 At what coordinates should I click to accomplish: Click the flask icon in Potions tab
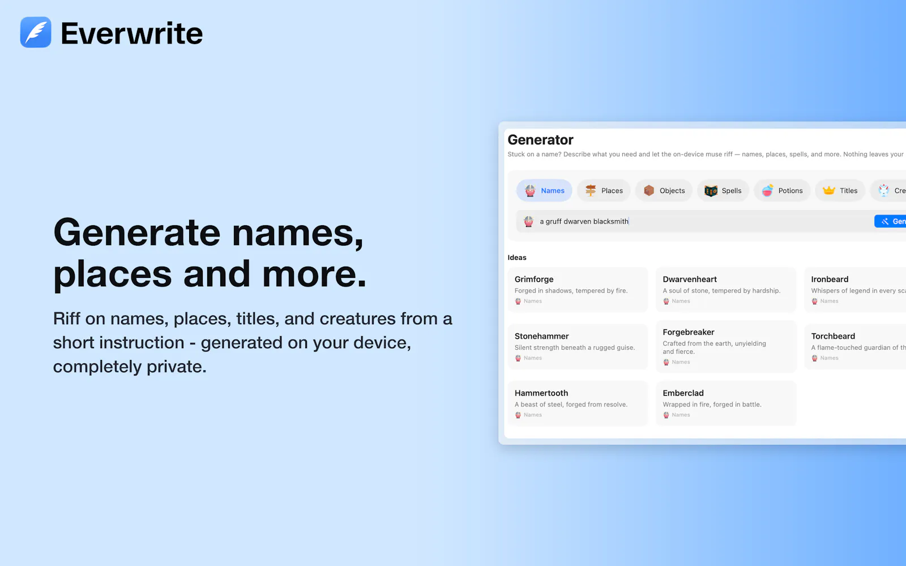767,191
